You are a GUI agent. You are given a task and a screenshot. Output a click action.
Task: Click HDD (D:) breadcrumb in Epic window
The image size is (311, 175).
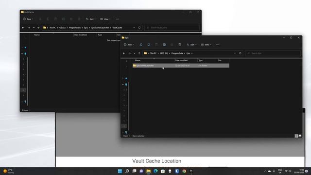point(164,53)
